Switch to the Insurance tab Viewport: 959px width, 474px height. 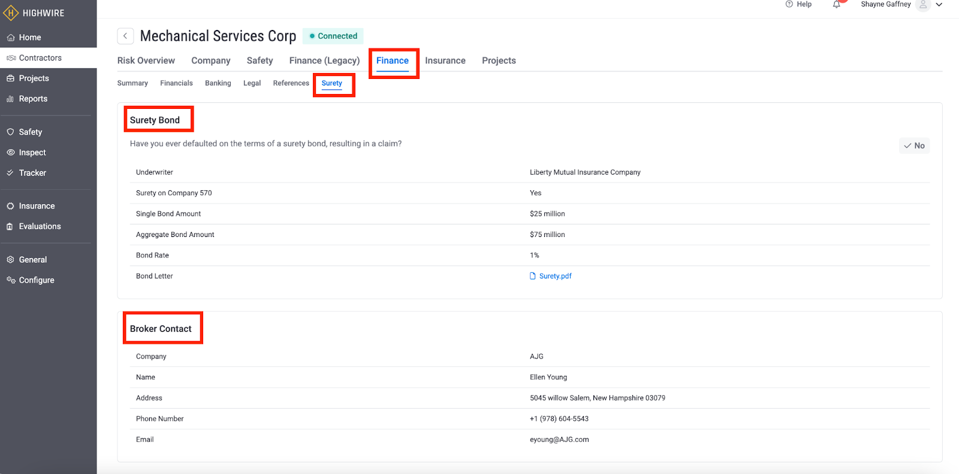[x=445, y=60]
